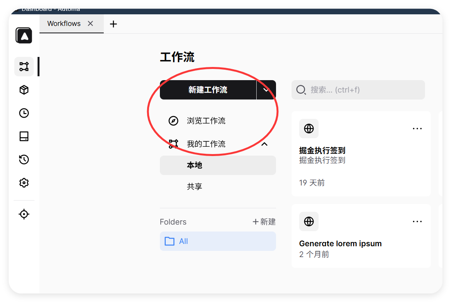Viewport: 451px width, 302px height.
Task: Click the globe icon on 掘金执行签到 card
Action: [x=309, y=129]
